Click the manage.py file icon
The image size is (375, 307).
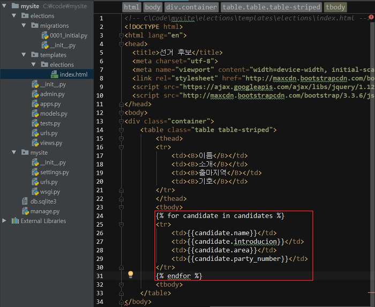(x=25, y=211)
